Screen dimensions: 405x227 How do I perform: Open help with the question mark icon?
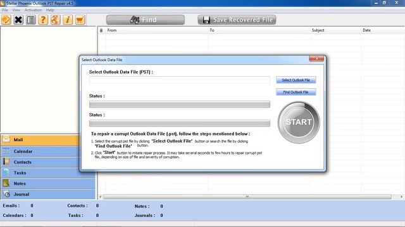43,20
